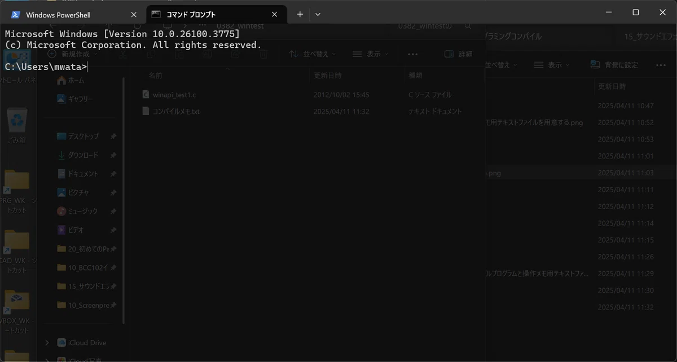The image size is (677, 362).
Task: Minimize the terminal window
Action: click(x=609, y=12)
